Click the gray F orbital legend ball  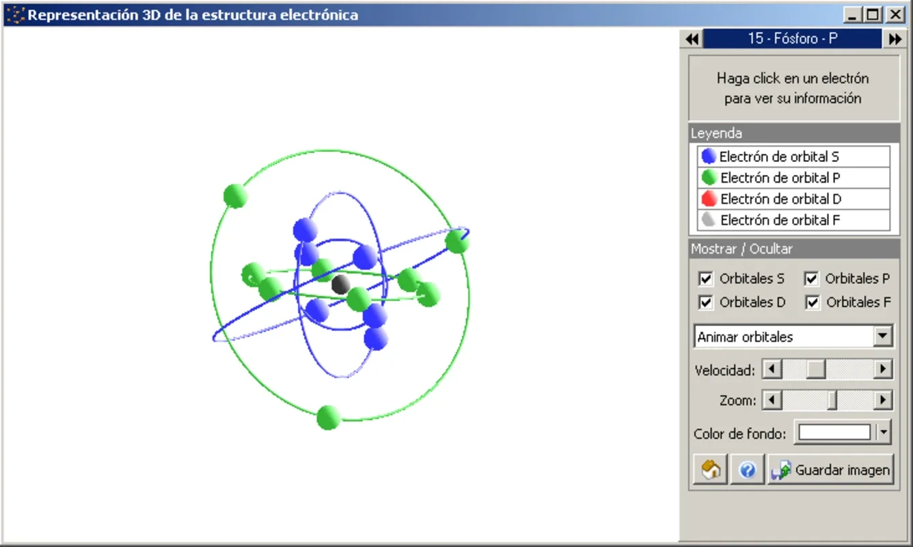pos(709,220)
